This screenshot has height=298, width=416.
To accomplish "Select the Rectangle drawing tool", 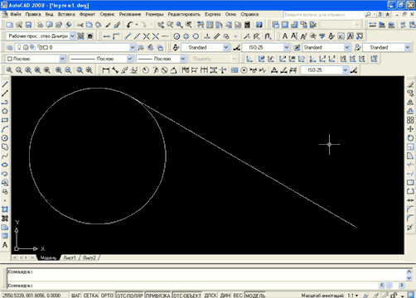I will tap(5, 120).
